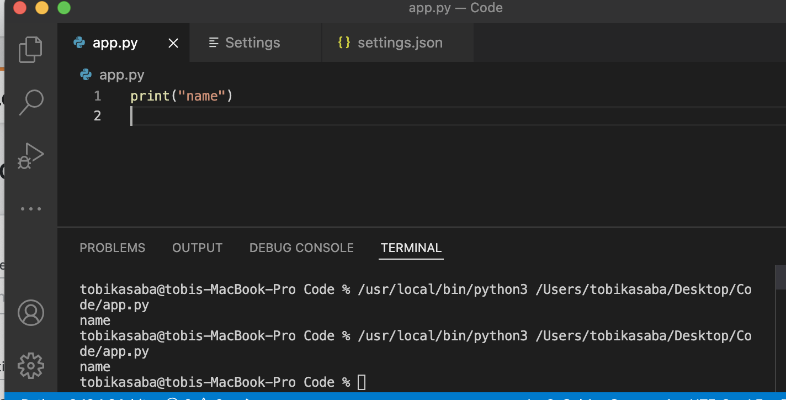
Task: Open the Run and Debug view
Action: 31,155
